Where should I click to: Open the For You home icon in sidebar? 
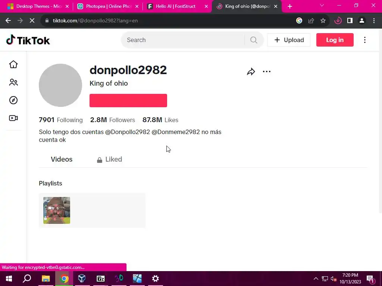(13, 64)
